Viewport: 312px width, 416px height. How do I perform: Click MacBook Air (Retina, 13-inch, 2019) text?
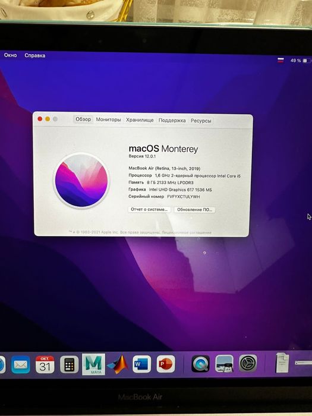tap(165, 168)
